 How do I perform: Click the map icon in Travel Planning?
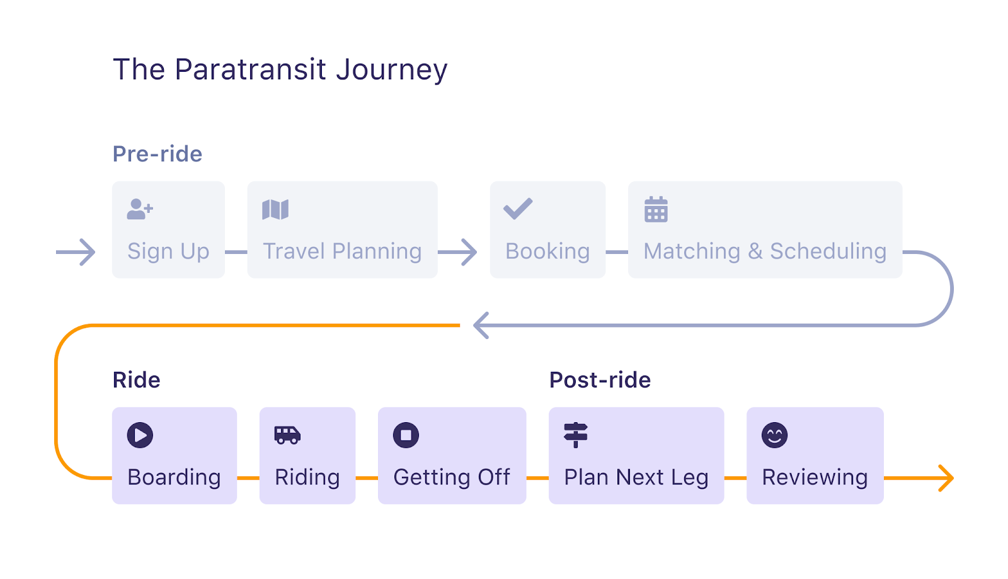pyautogui.click(x=275, y=209)
